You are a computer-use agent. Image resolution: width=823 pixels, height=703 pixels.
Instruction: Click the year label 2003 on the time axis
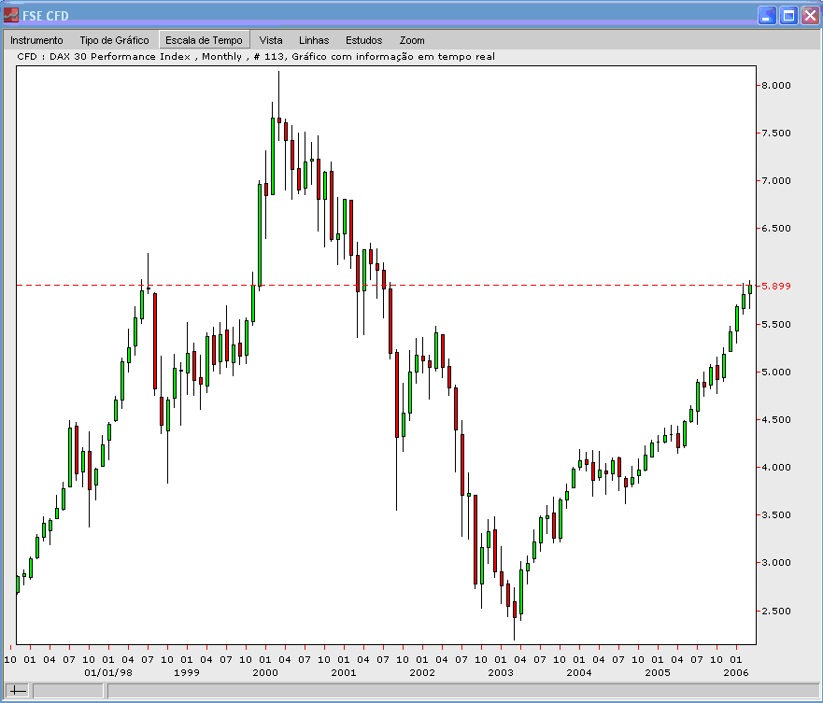(501, 672)
